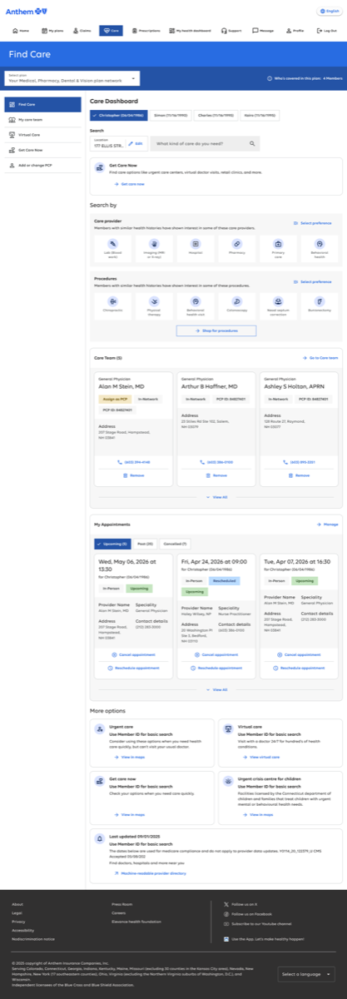
Task: Follow us on Facebook link
Action: [x=248, y=914]
